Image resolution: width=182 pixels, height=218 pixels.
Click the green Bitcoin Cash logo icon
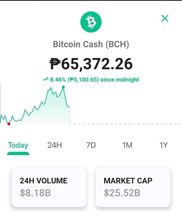click(91, 22)
